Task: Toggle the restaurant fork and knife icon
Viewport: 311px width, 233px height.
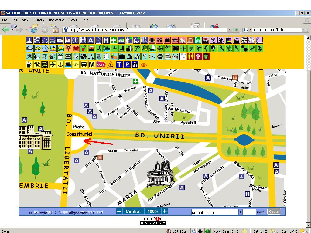Action: tap(68, 48)
